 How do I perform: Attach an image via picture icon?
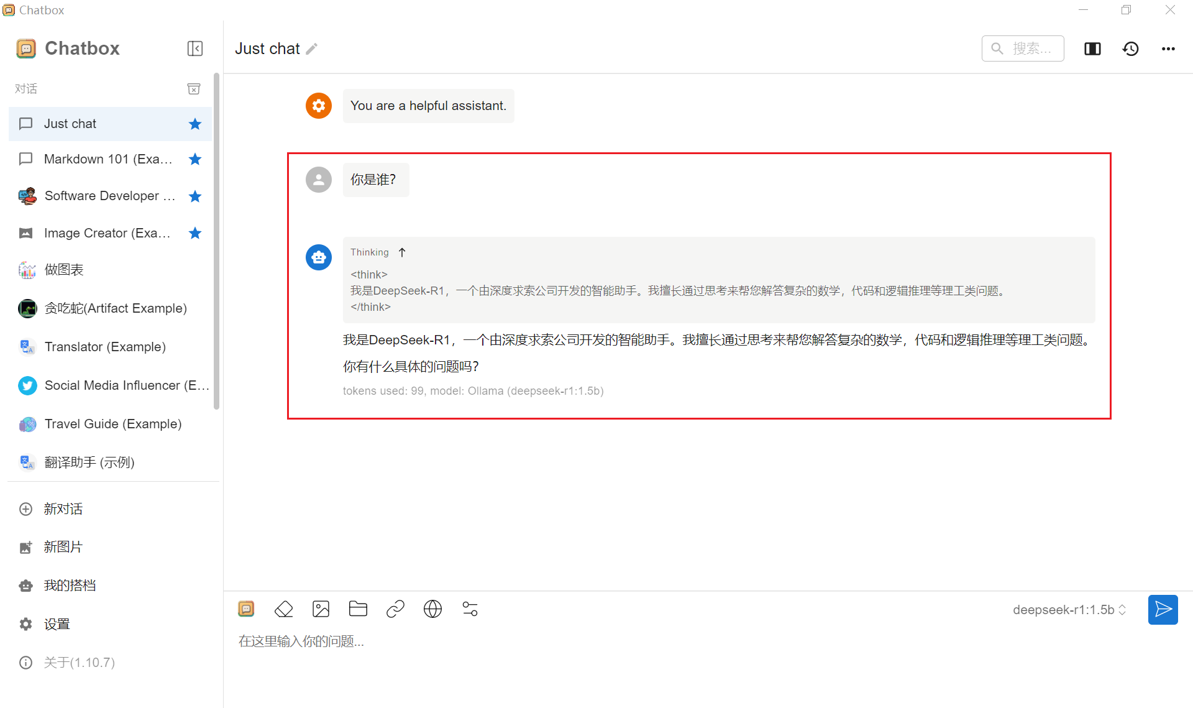click(x=321, y=609)
